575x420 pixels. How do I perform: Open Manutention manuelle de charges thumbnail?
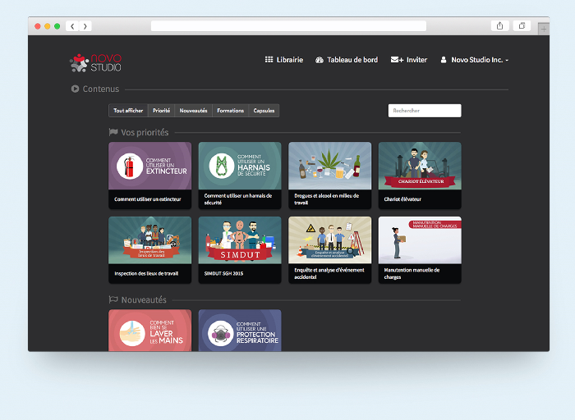(420, 240)
